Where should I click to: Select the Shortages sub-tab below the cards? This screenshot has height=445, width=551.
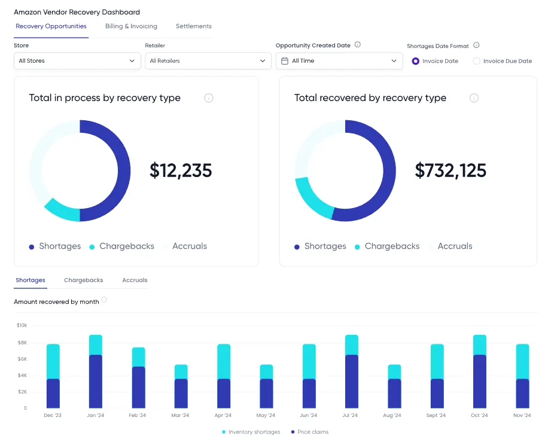pos(31,281)
